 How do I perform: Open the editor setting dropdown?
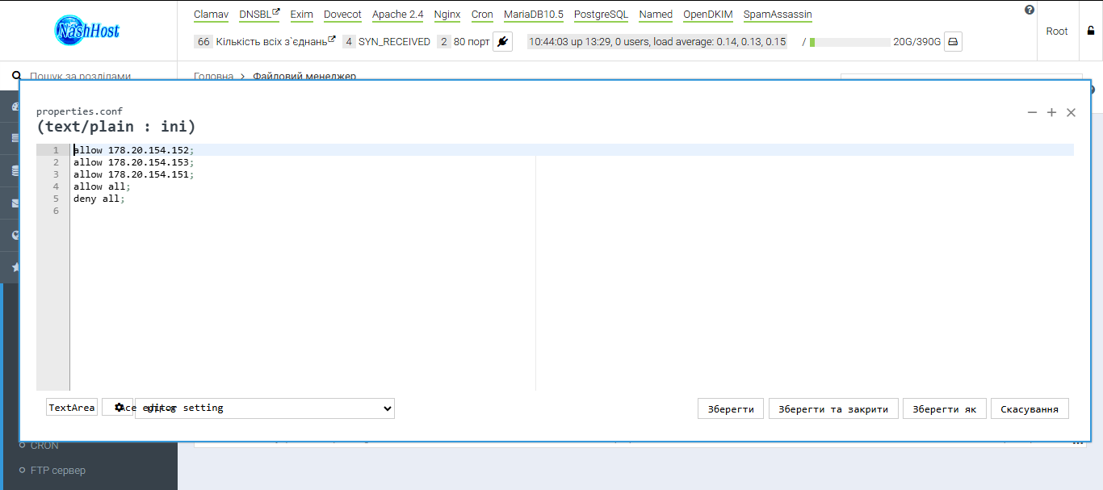(x=264, y=408)
